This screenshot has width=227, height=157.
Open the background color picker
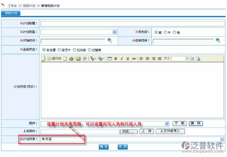[x=101, y=58]
